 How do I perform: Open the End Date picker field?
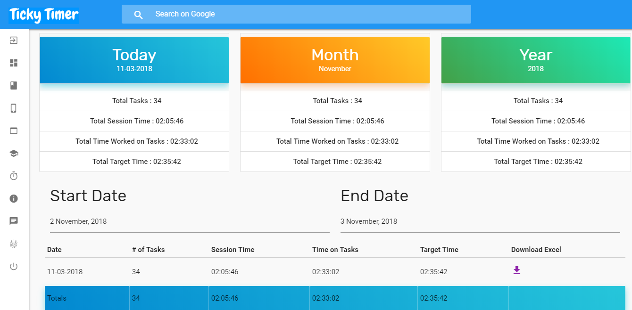click(x=480, y=221)
